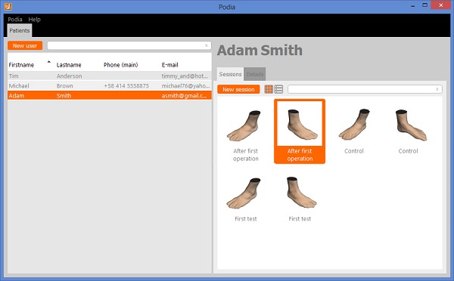Switch sessions to list view
This screenshot has height=281, width=454.
[x=278, y=89]
